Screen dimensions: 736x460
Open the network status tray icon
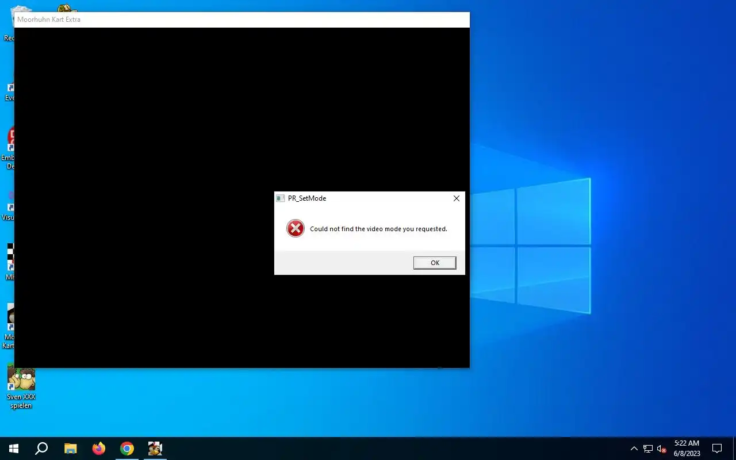coord(648,448)
